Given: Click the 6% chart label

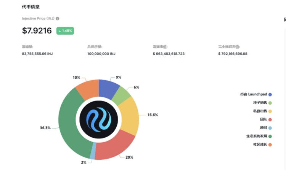Looking at the screenshot, I should (x=137, y=87).
